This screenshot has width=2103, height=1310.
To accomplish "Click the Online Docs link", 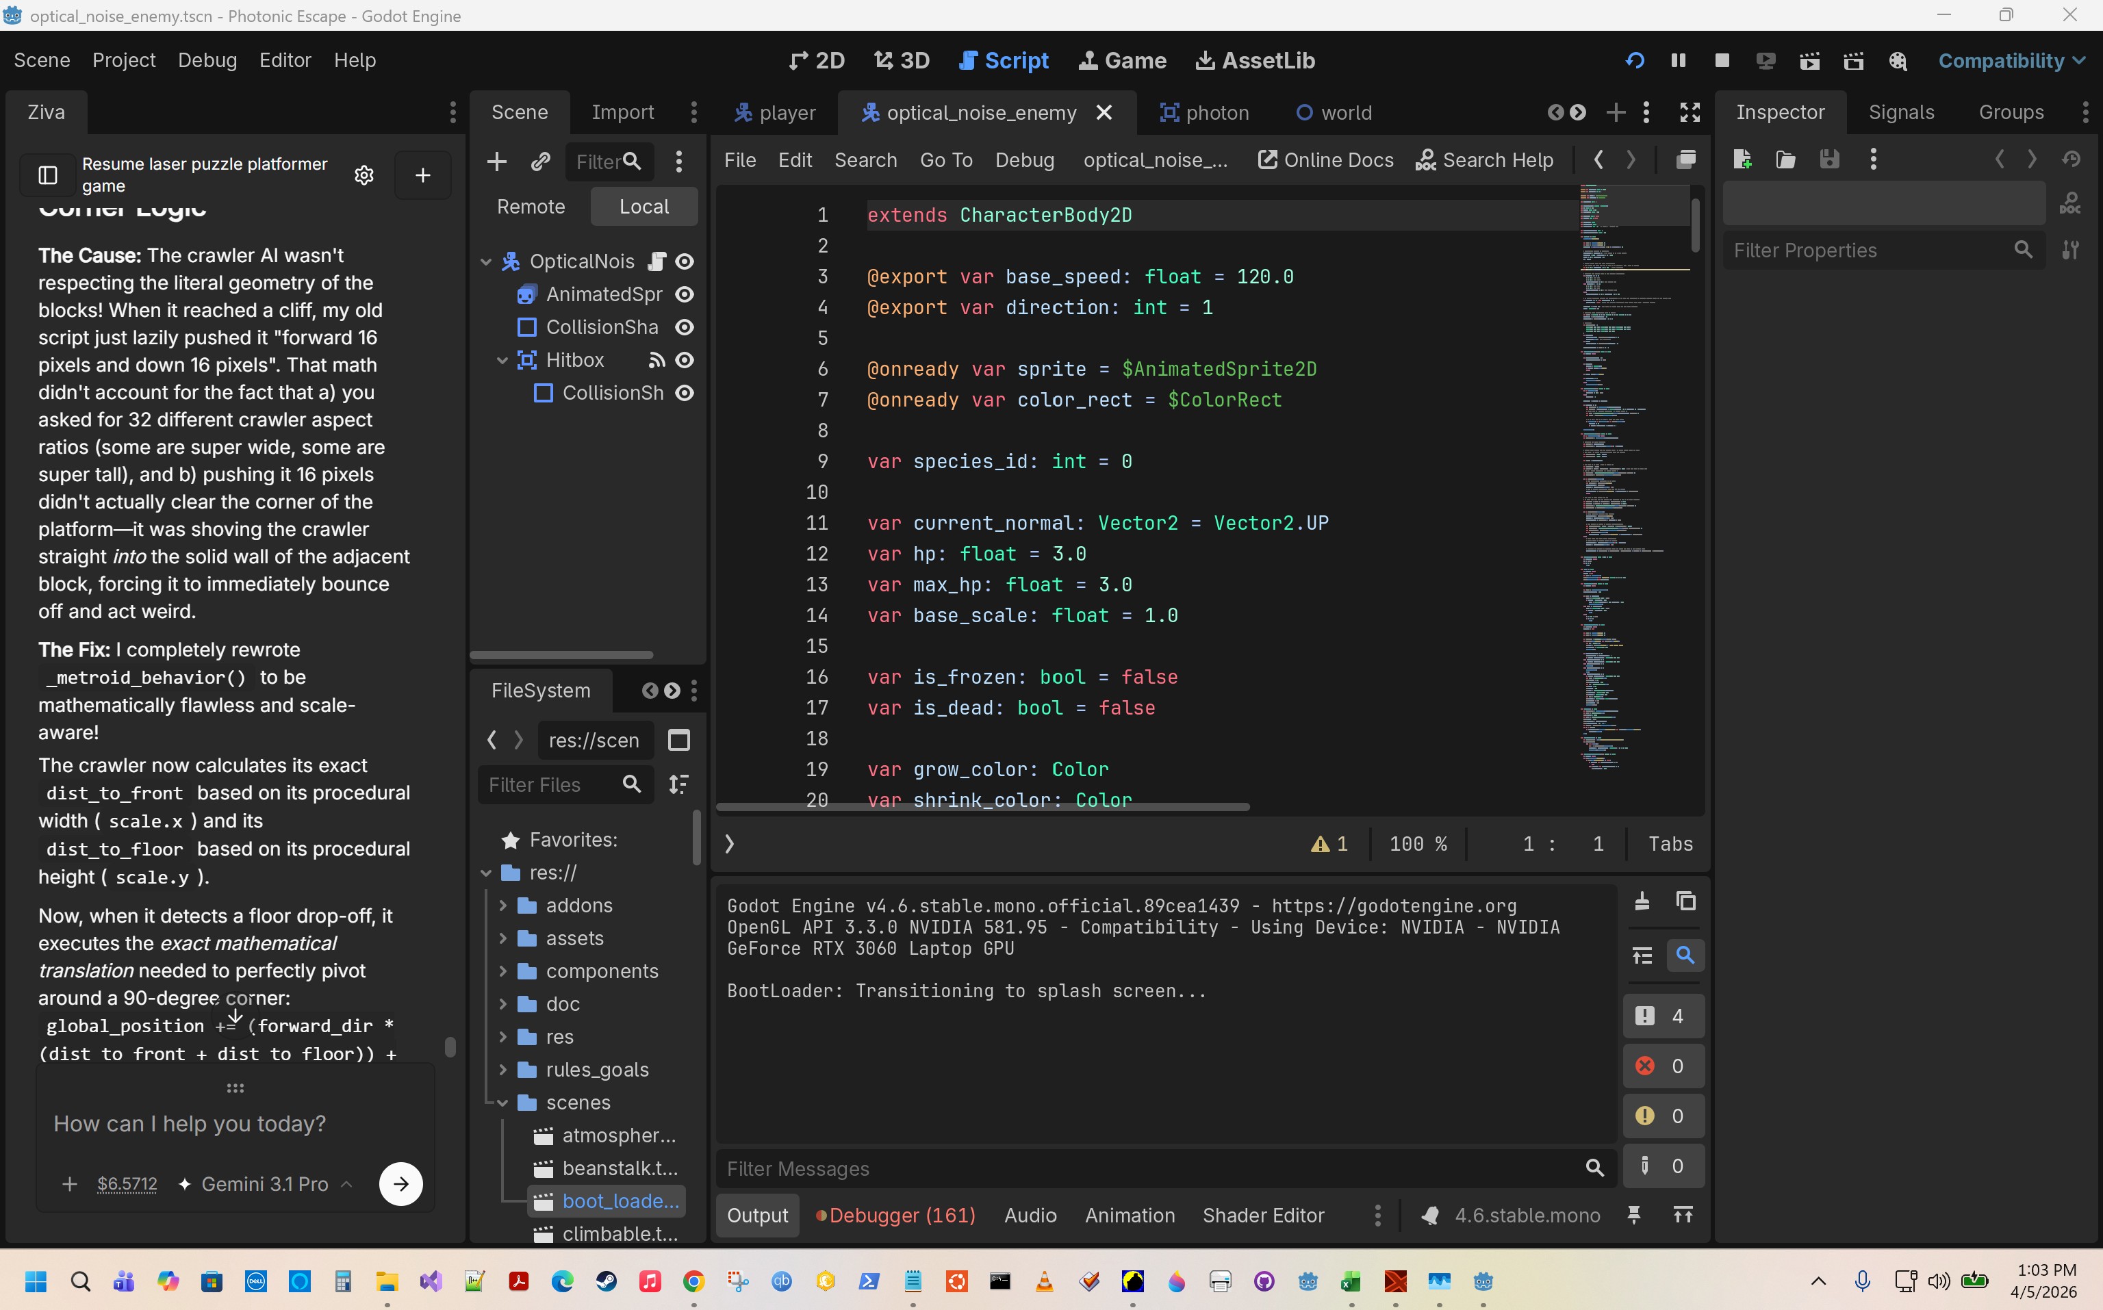I will (x=1325, y=160).
